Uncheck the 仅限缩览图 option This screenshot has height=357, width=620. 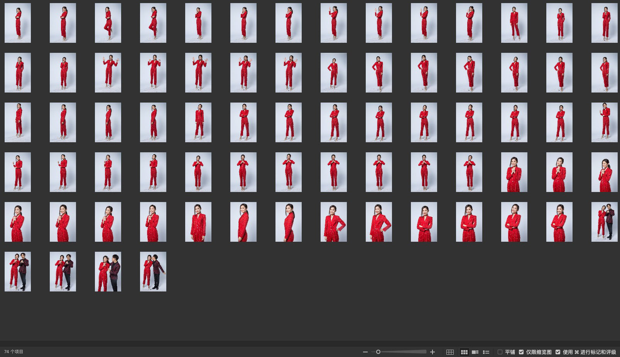(x=521, y=352)
